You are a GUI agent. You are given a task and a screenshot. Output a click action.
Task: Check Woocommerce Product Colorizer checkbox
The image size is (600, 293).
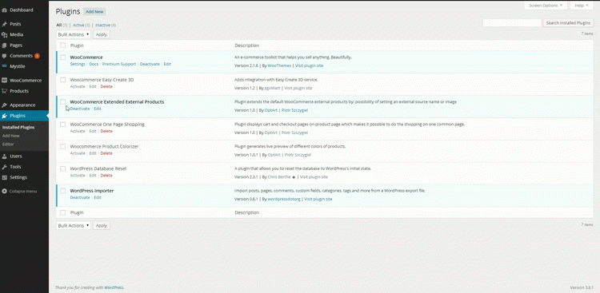[62, 146]
